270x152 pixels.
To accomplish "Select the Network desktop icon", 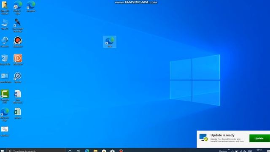I will tap(5, 42).
